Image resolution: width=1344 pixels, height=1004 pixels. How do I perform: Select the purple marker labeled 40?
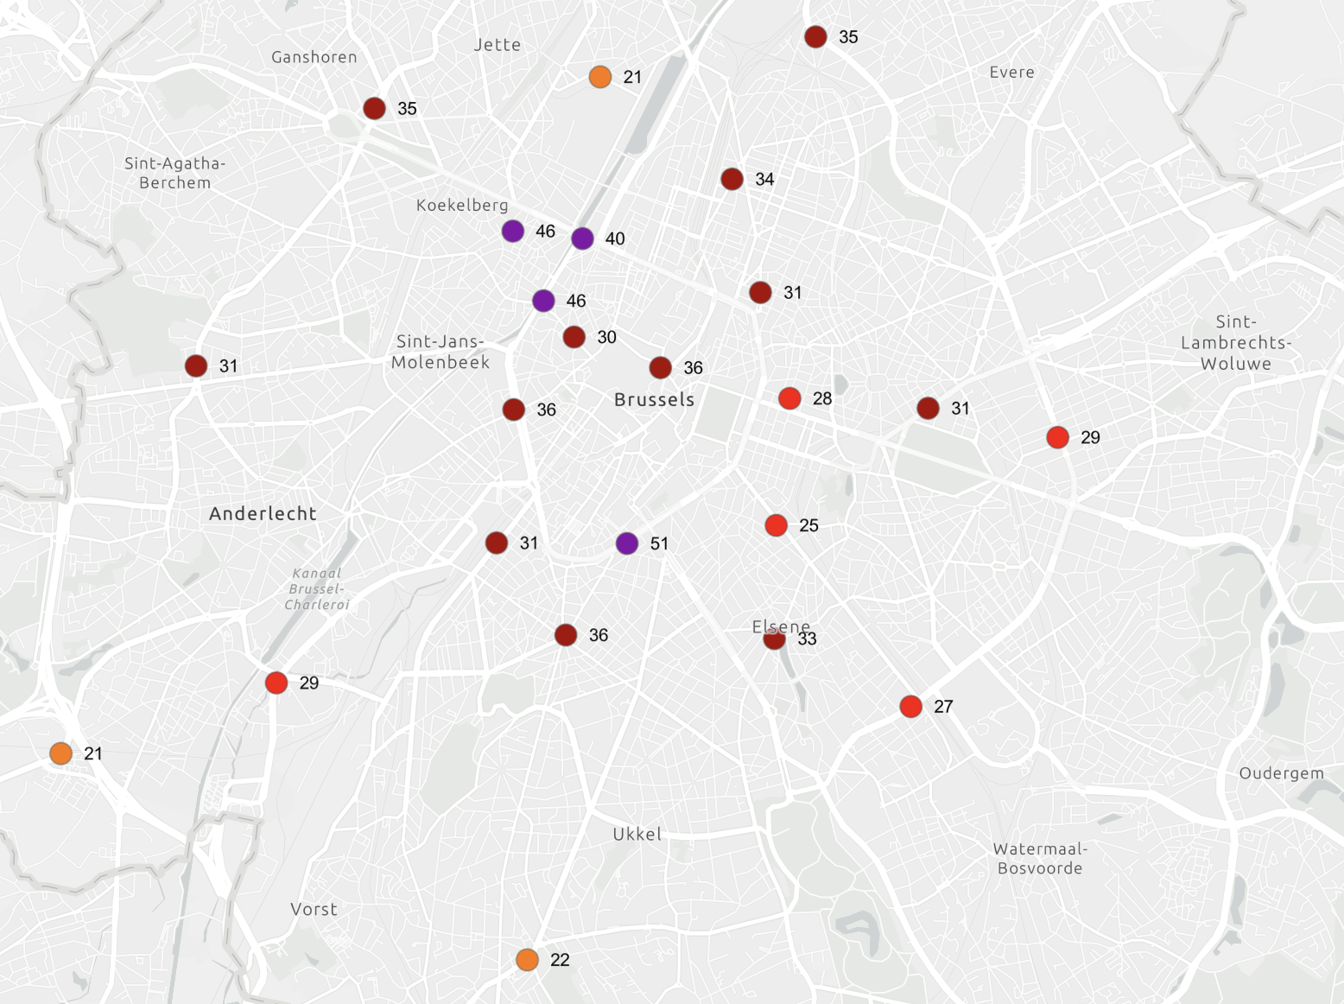point(582,238)
